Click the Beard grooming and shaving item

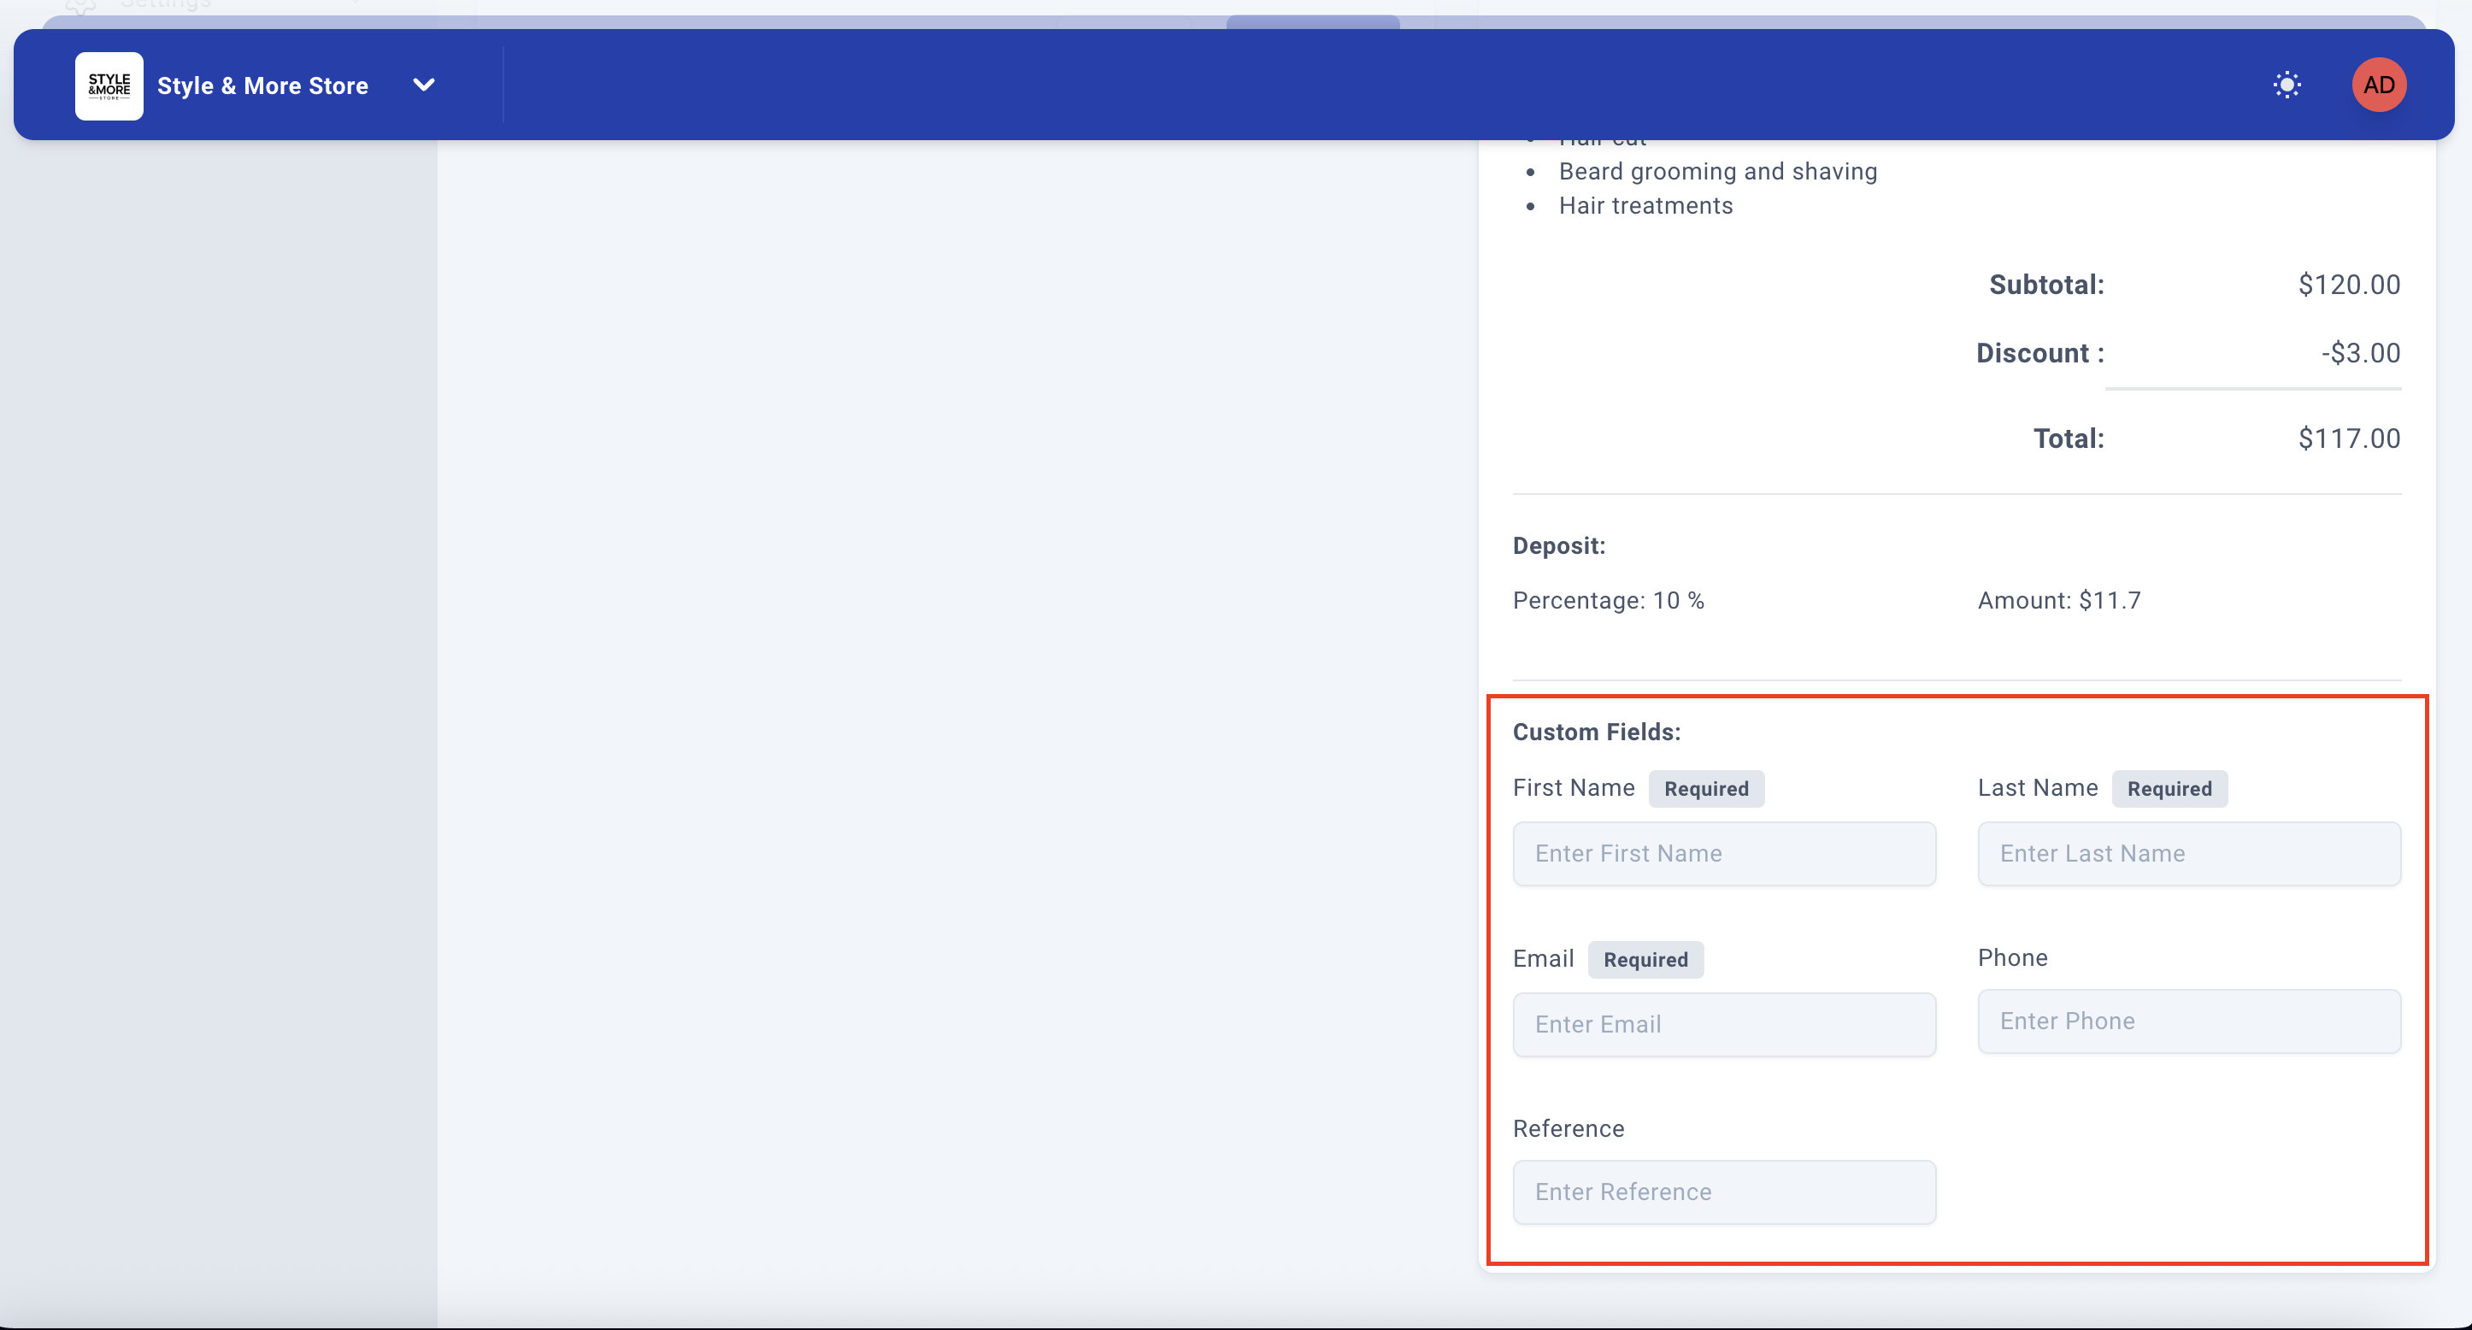[x=1716, y=172]
